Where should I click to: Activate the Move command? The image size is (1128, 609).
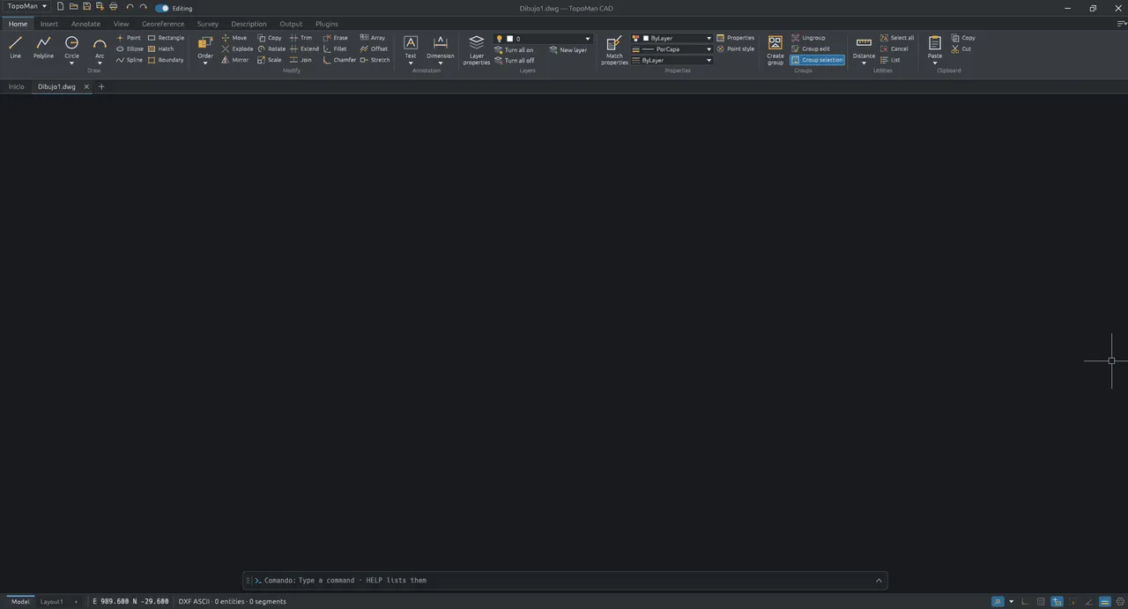(234, 38)
